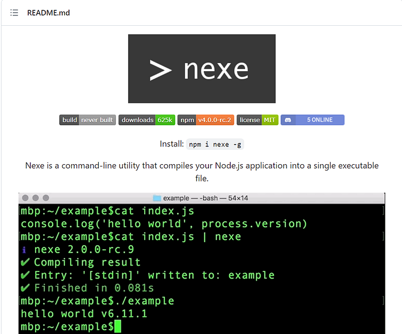Click the Discord logo icon in badge
Screen dimensions: 402x334
(x=288, y=120)
